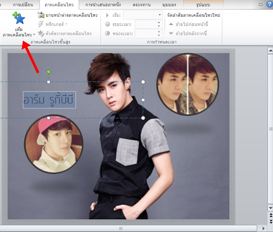
Task: Click the Delay (หน่วงเวลา) input field
Action: pyautogui.click(x=145, y=33)
